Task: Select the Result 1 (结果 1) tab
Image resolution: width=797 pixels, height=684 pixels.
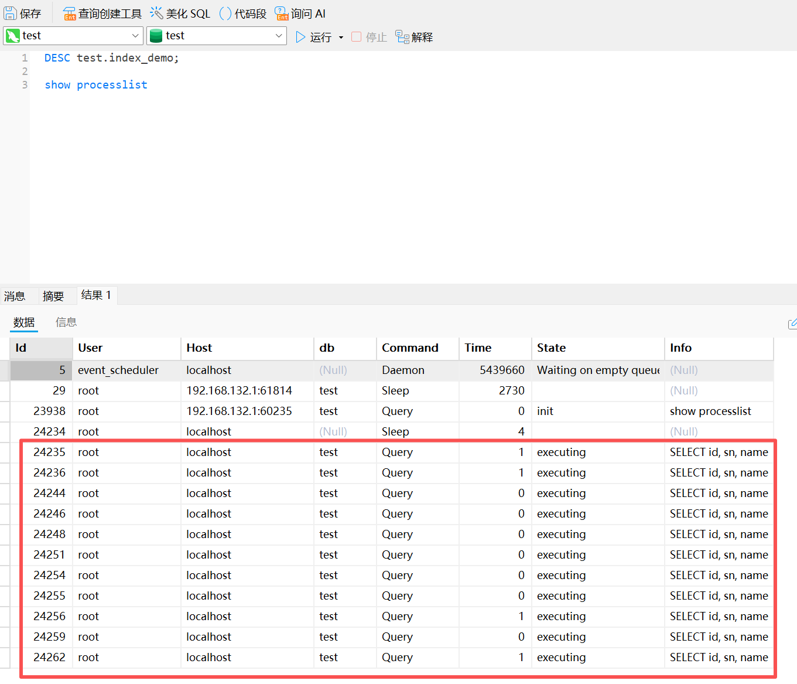Action: (x=96, y=295)
